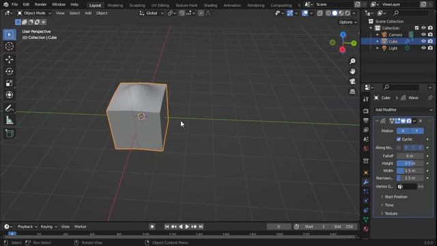Screen dimensions: 437x246
Task: Hide Camera in viewport via eye icon
Action: [423, 35]
